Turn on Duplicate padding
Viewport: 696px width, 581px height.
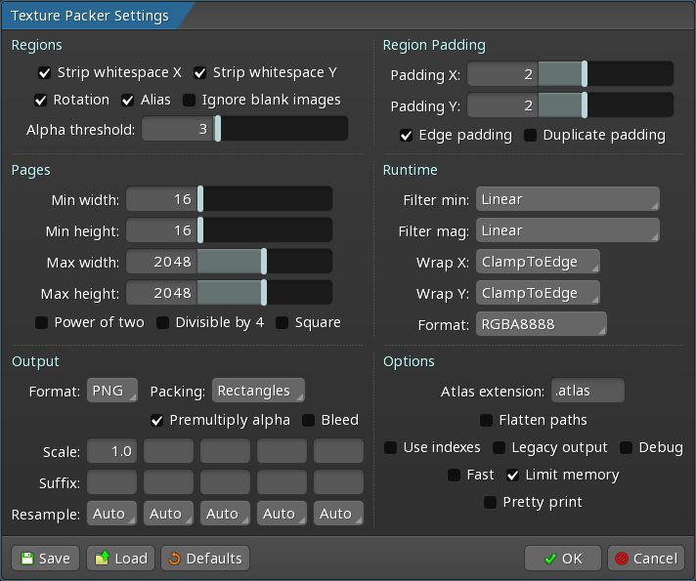(530, 135)
